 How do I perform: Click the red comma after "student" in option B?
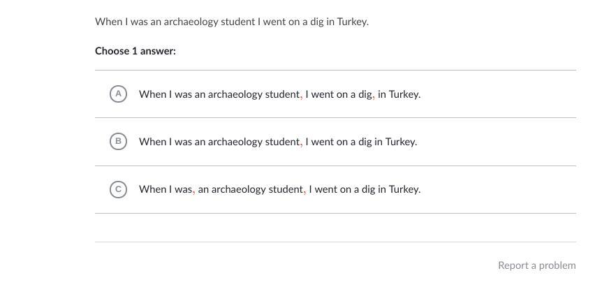[301, 143]
